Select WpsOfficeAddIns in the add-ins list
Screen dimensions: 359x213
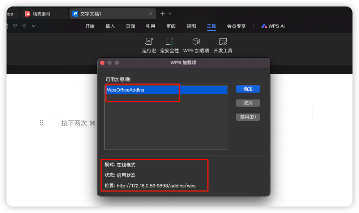click(x=166, y=90)
